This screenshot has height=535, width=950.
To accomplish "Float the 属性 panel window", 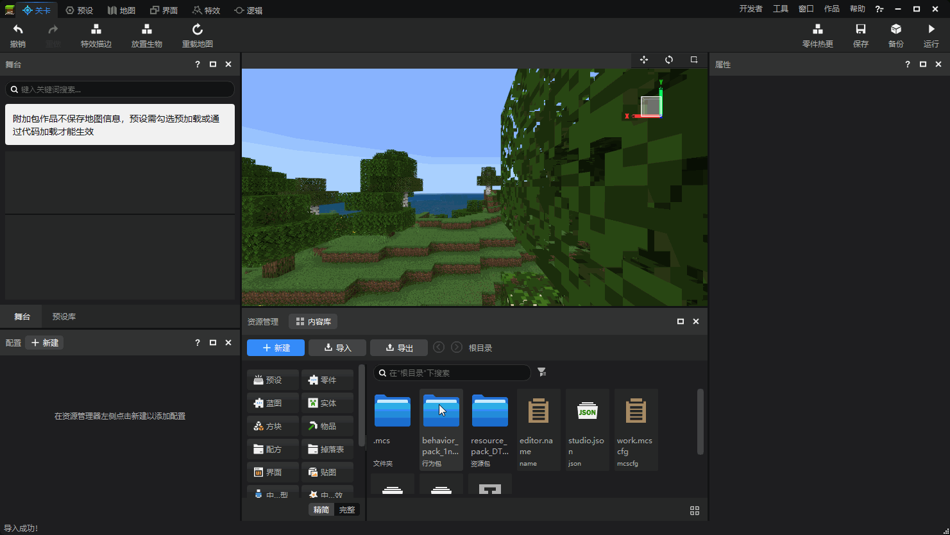I will pos(923,64).
